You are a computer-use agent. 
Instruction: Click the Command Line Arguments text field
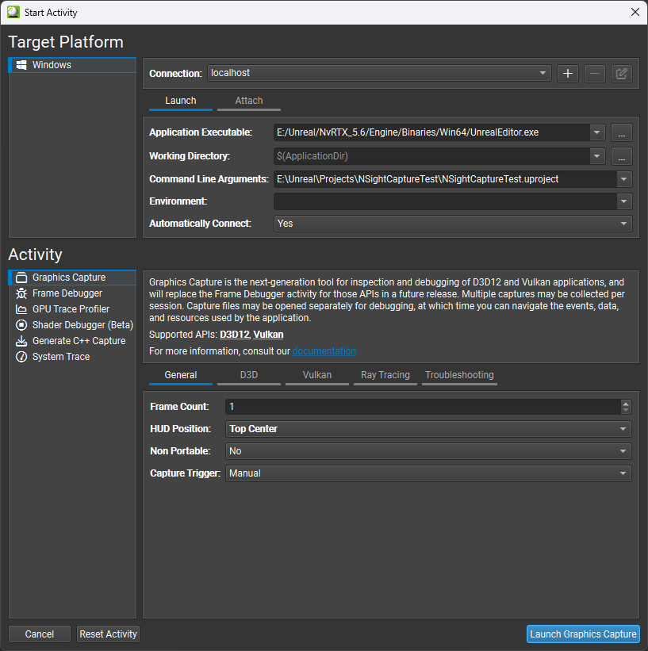(445, 179)
